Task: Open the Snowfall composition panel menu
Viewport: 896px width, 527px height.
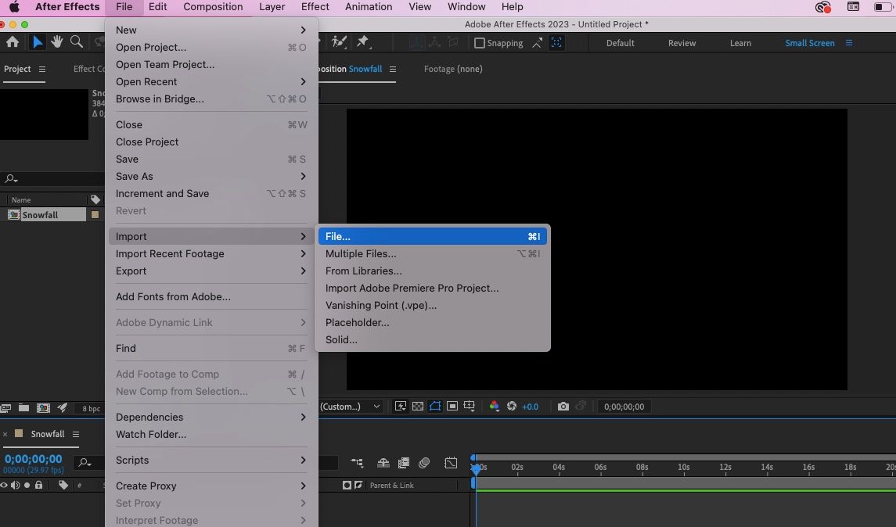Action: click(x=393, y=69)
